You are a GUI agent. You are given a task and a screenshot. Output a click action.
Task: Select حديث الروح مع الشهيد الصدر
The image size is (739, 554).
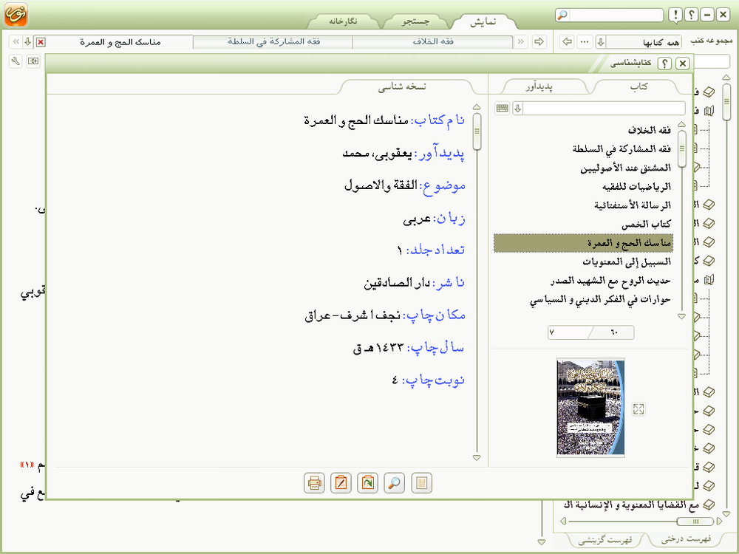tap(584, 281)
